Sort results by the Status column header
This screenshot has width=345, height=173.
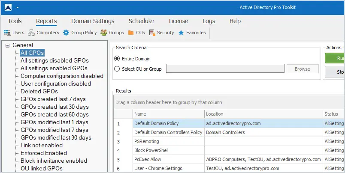coord(334,114)
